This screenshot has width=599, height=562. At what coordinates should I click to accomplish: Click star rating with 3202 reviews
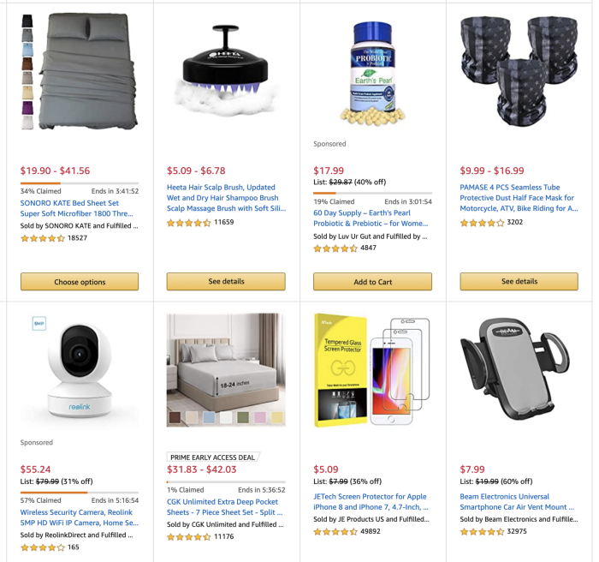pyautogui.click(x=482, y=222)
